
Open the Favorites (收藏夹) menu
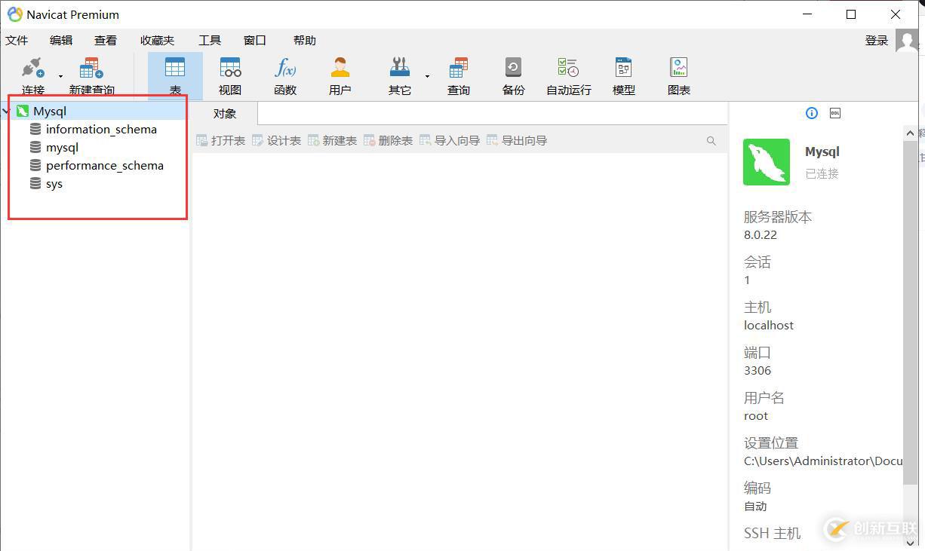(x=157, y=41)
